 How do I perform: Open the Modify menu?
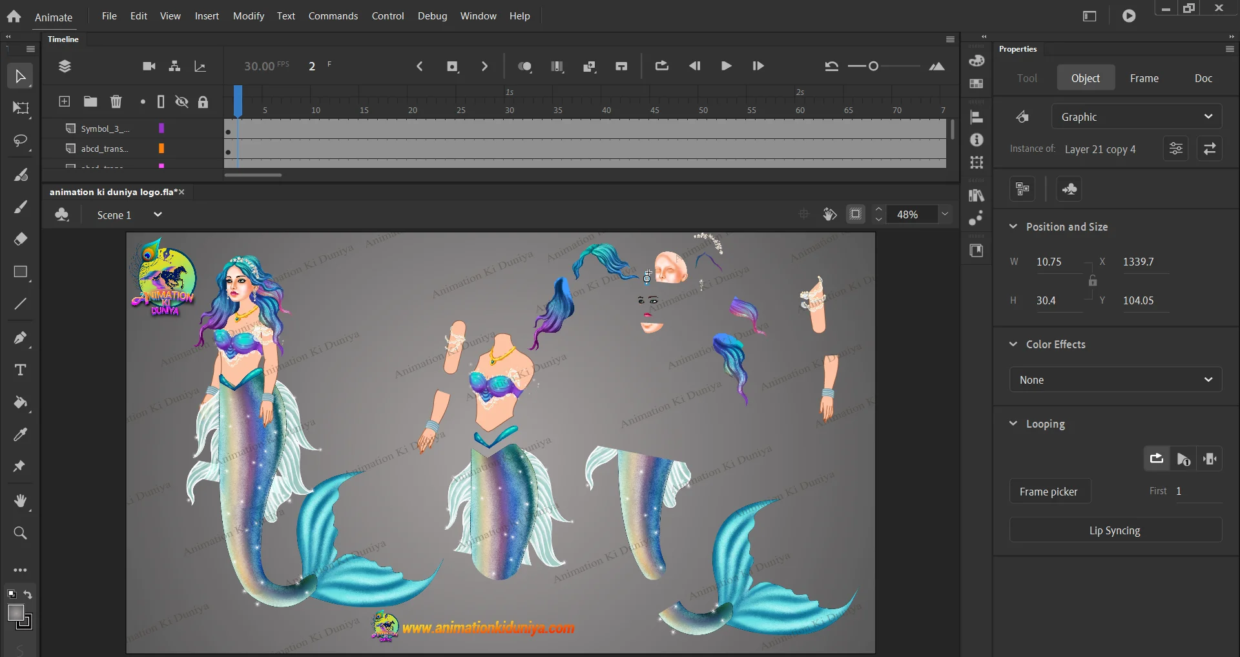248,16
